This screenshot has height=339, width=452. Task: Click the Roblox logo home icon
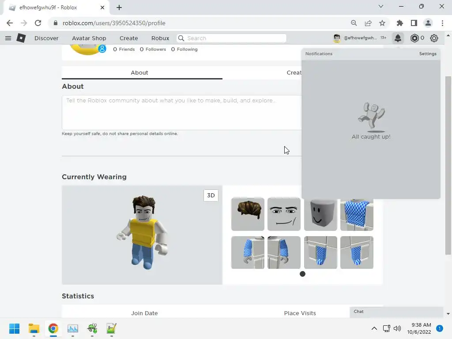(21, 38)
